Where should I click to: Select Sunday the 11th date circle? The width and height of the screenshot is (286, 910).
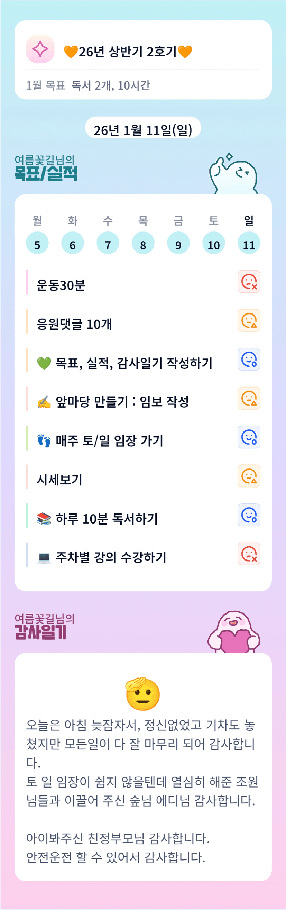[x=249, y=243]
